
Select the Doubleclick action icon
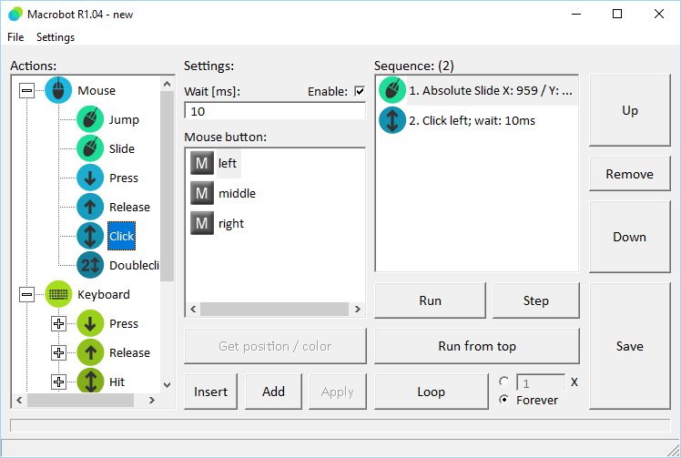point(90,265)
